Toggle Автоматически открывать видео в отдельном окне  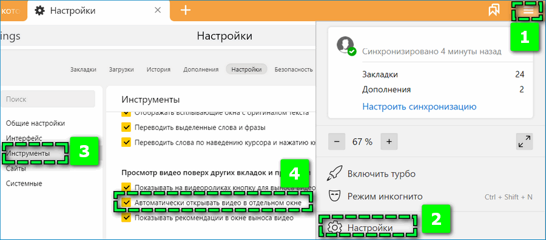[126, 203]
